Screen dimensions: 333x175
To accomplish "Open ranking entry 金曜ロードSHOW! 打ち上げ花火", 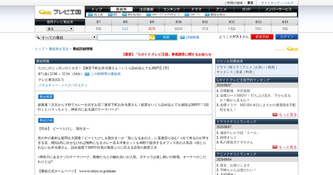I will [255, 98].
